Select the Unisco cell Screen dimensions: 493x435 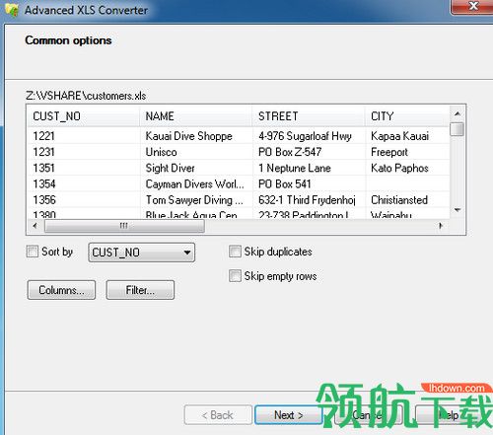(196, 152)
